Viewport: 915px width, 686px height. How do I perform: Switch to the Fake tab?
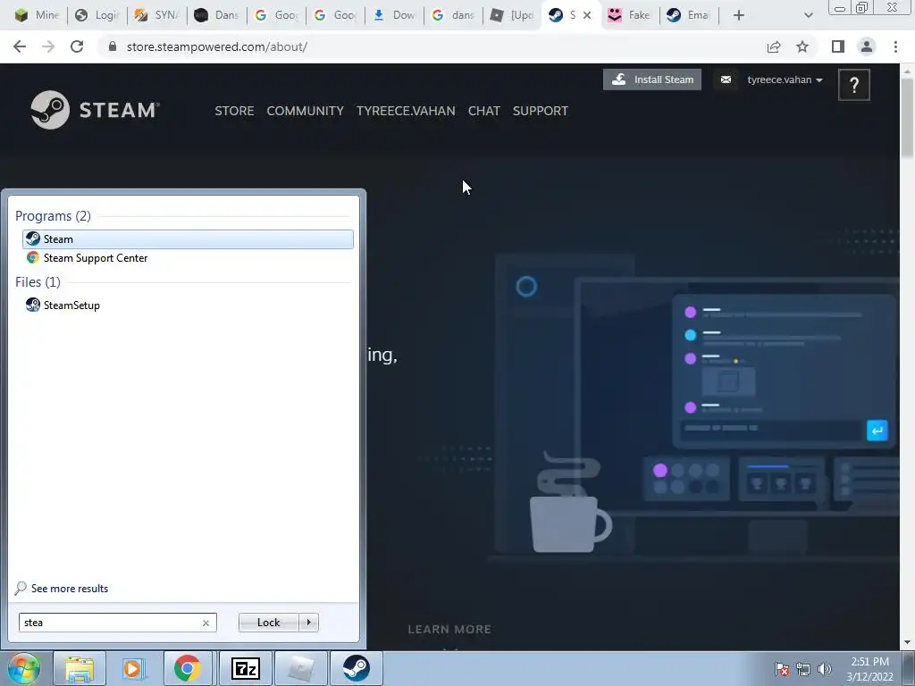(630, 15)
